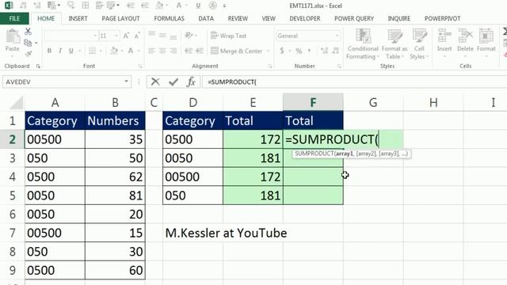
Task: Toggle Underline formatting
Action: pos(71,51)
